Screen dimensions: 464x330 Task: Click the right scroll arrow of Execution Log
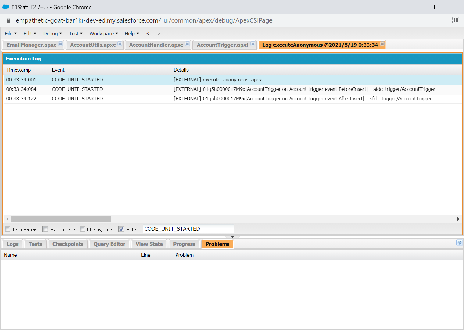(x=458, y=219)
